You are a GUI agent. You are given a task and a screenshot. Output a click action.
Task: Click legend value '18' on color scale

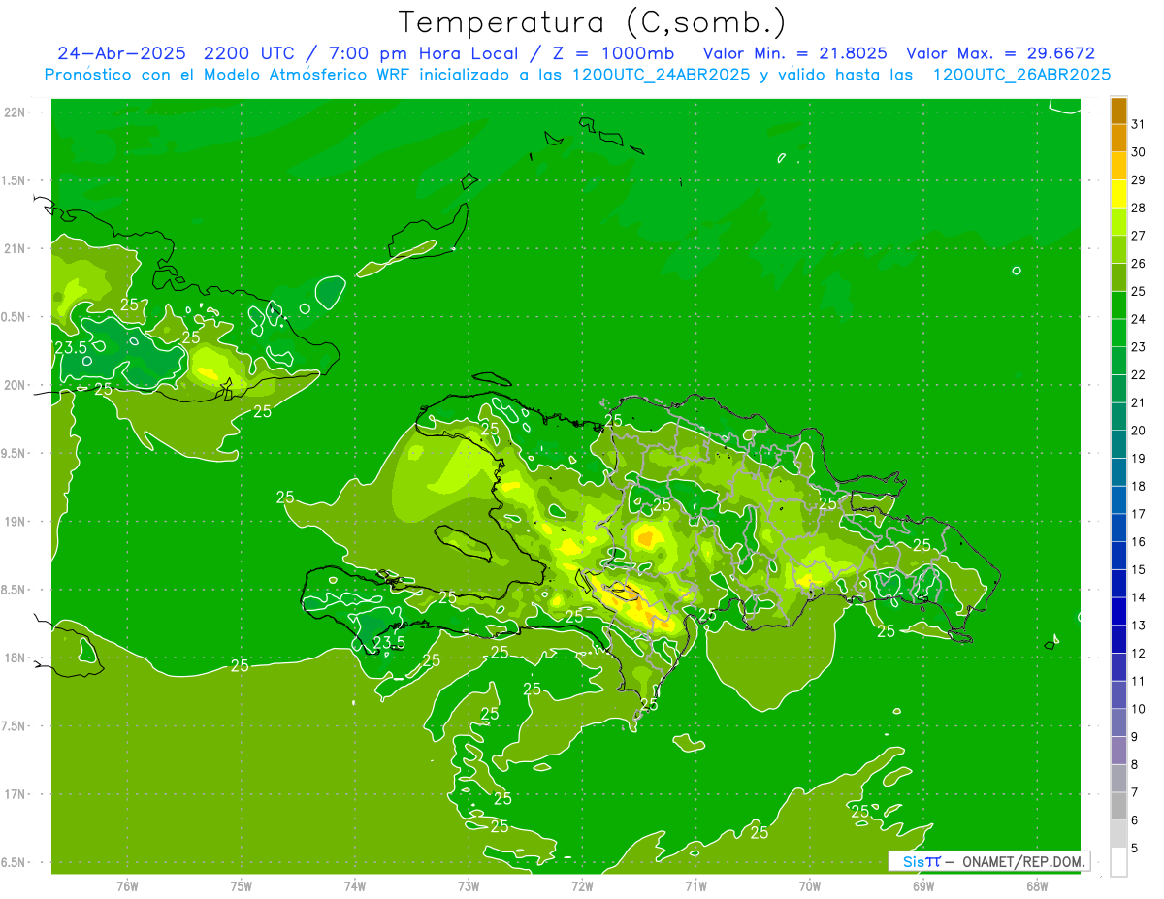pos(1139,486)
